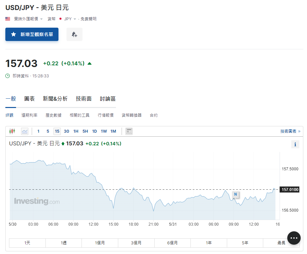This screenshot has width=307, height=254.
Task: Select the 1D chart interval
Action: (x=95, y=131)
